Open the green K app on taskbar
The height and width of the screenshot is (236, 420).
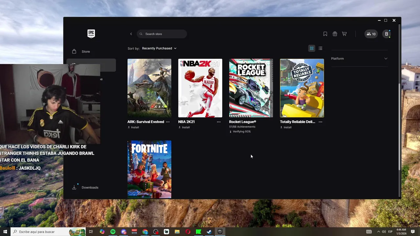coord(199,232)
